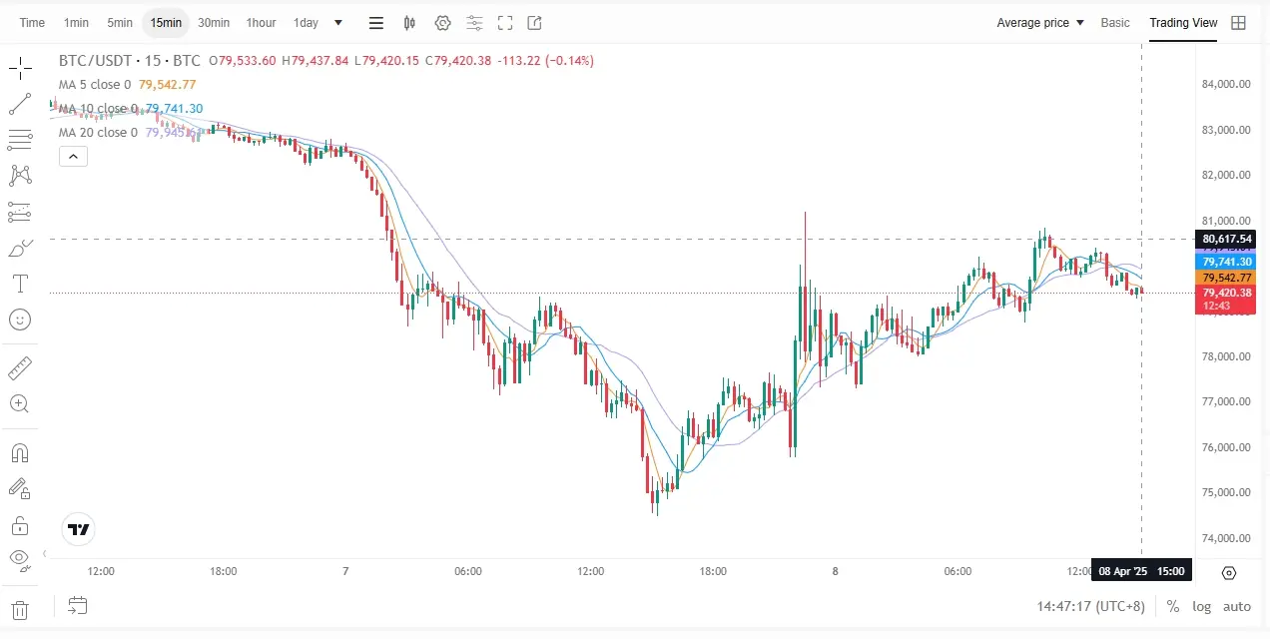Toggle lock all drawing tools

19,525
